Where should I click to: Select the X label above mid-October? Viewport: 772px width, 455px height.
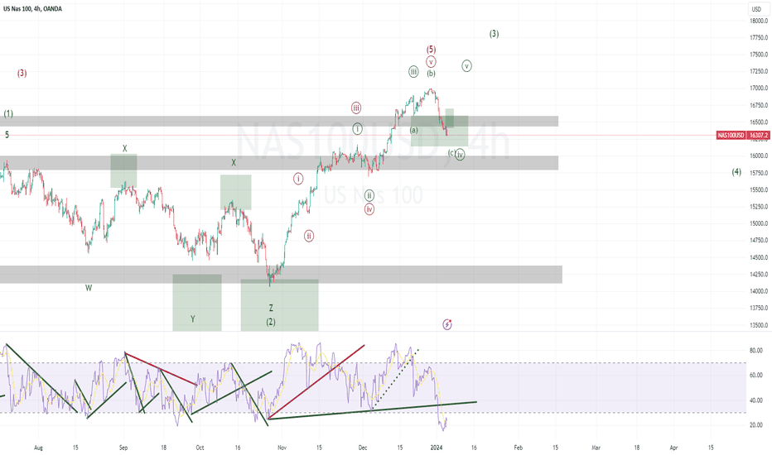pos(234,162)
